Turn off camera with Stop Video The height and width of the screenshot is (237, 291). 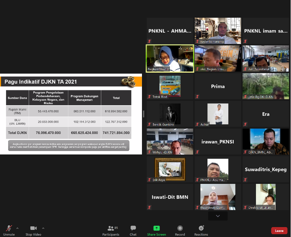(33, 228)
